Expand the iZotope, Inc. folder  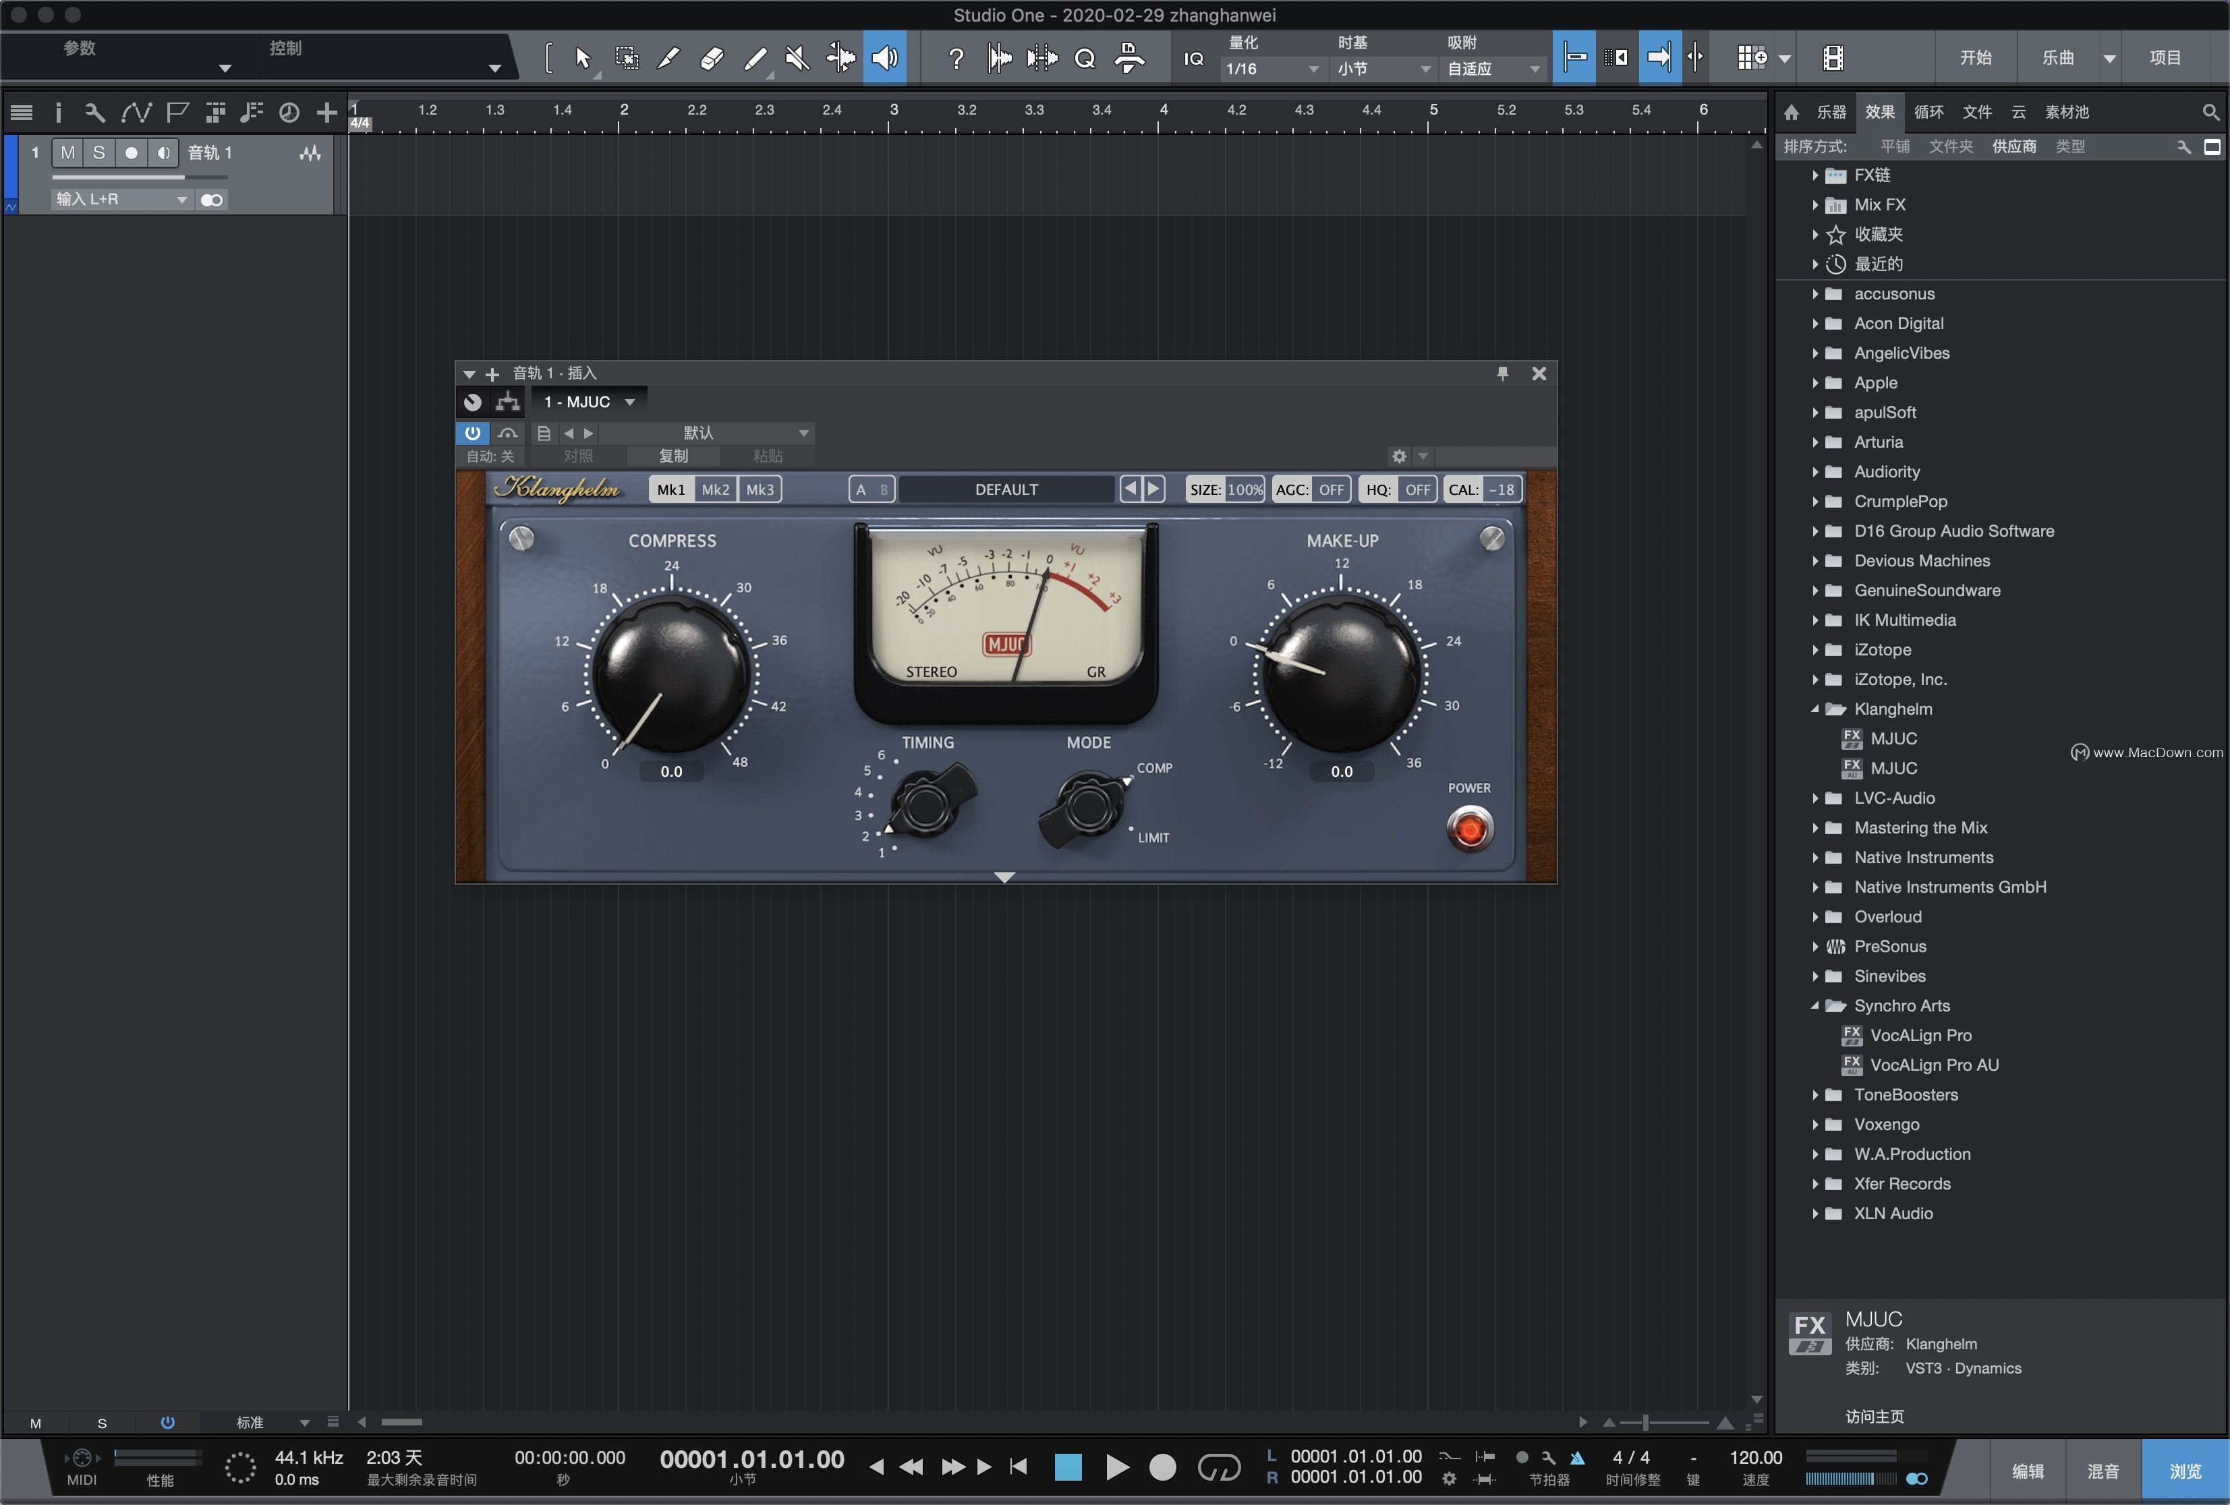1814,680
